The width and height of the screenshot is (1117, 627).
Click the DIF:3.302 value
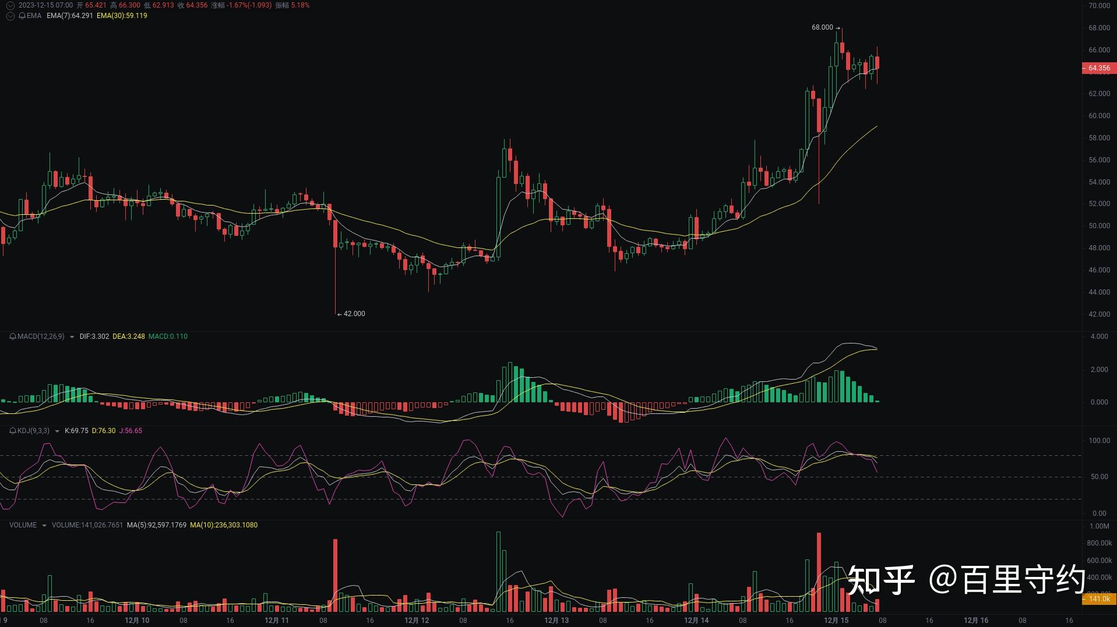click(94, 336)
